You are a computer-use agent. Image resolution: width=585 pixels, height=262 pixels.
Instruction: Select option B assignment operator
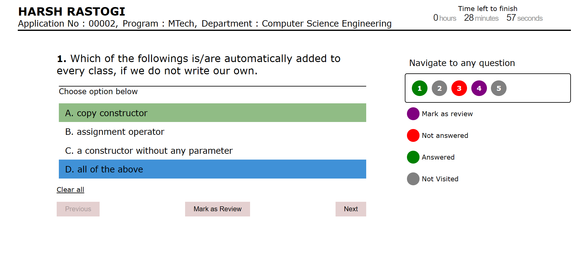point(212,132)
